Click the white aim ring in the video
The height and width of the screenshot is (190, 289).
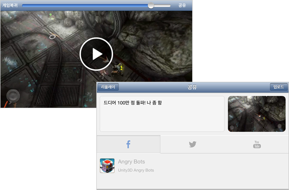(x=53, y=37)
